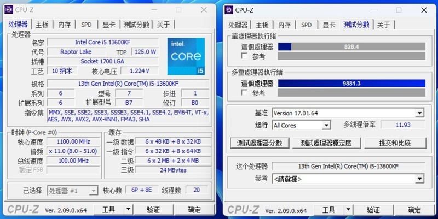The width and height of the screenshot is (438, 219).
Task: Minimize the left CPU-Z window
Action: pos(154,10)
